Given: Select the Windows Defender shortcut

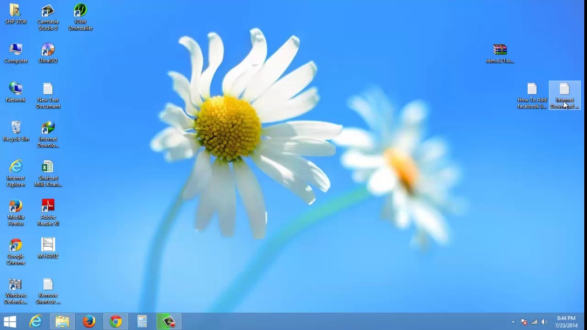Looking at the screenshot, I should pyautogui.click(x=16, y=291).
